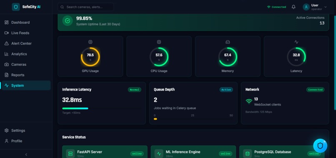Click the FastAPI Server online badge
The image size is (336, 158).
click(137, 153)
